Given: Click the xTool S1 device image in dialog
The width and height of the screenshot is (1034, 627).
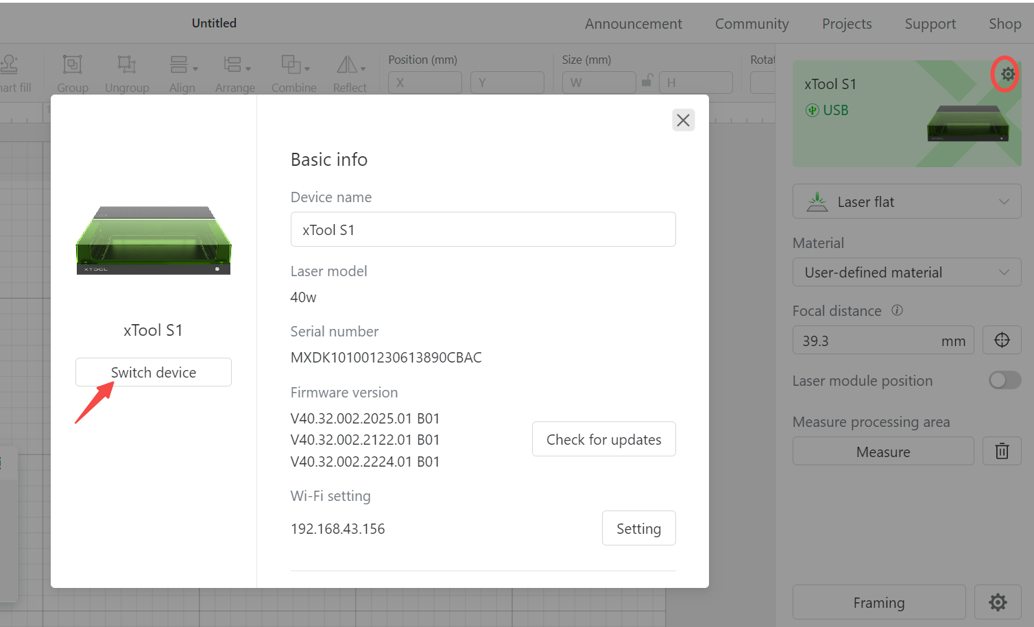Looking at the screenshot, I should (154, 241).
